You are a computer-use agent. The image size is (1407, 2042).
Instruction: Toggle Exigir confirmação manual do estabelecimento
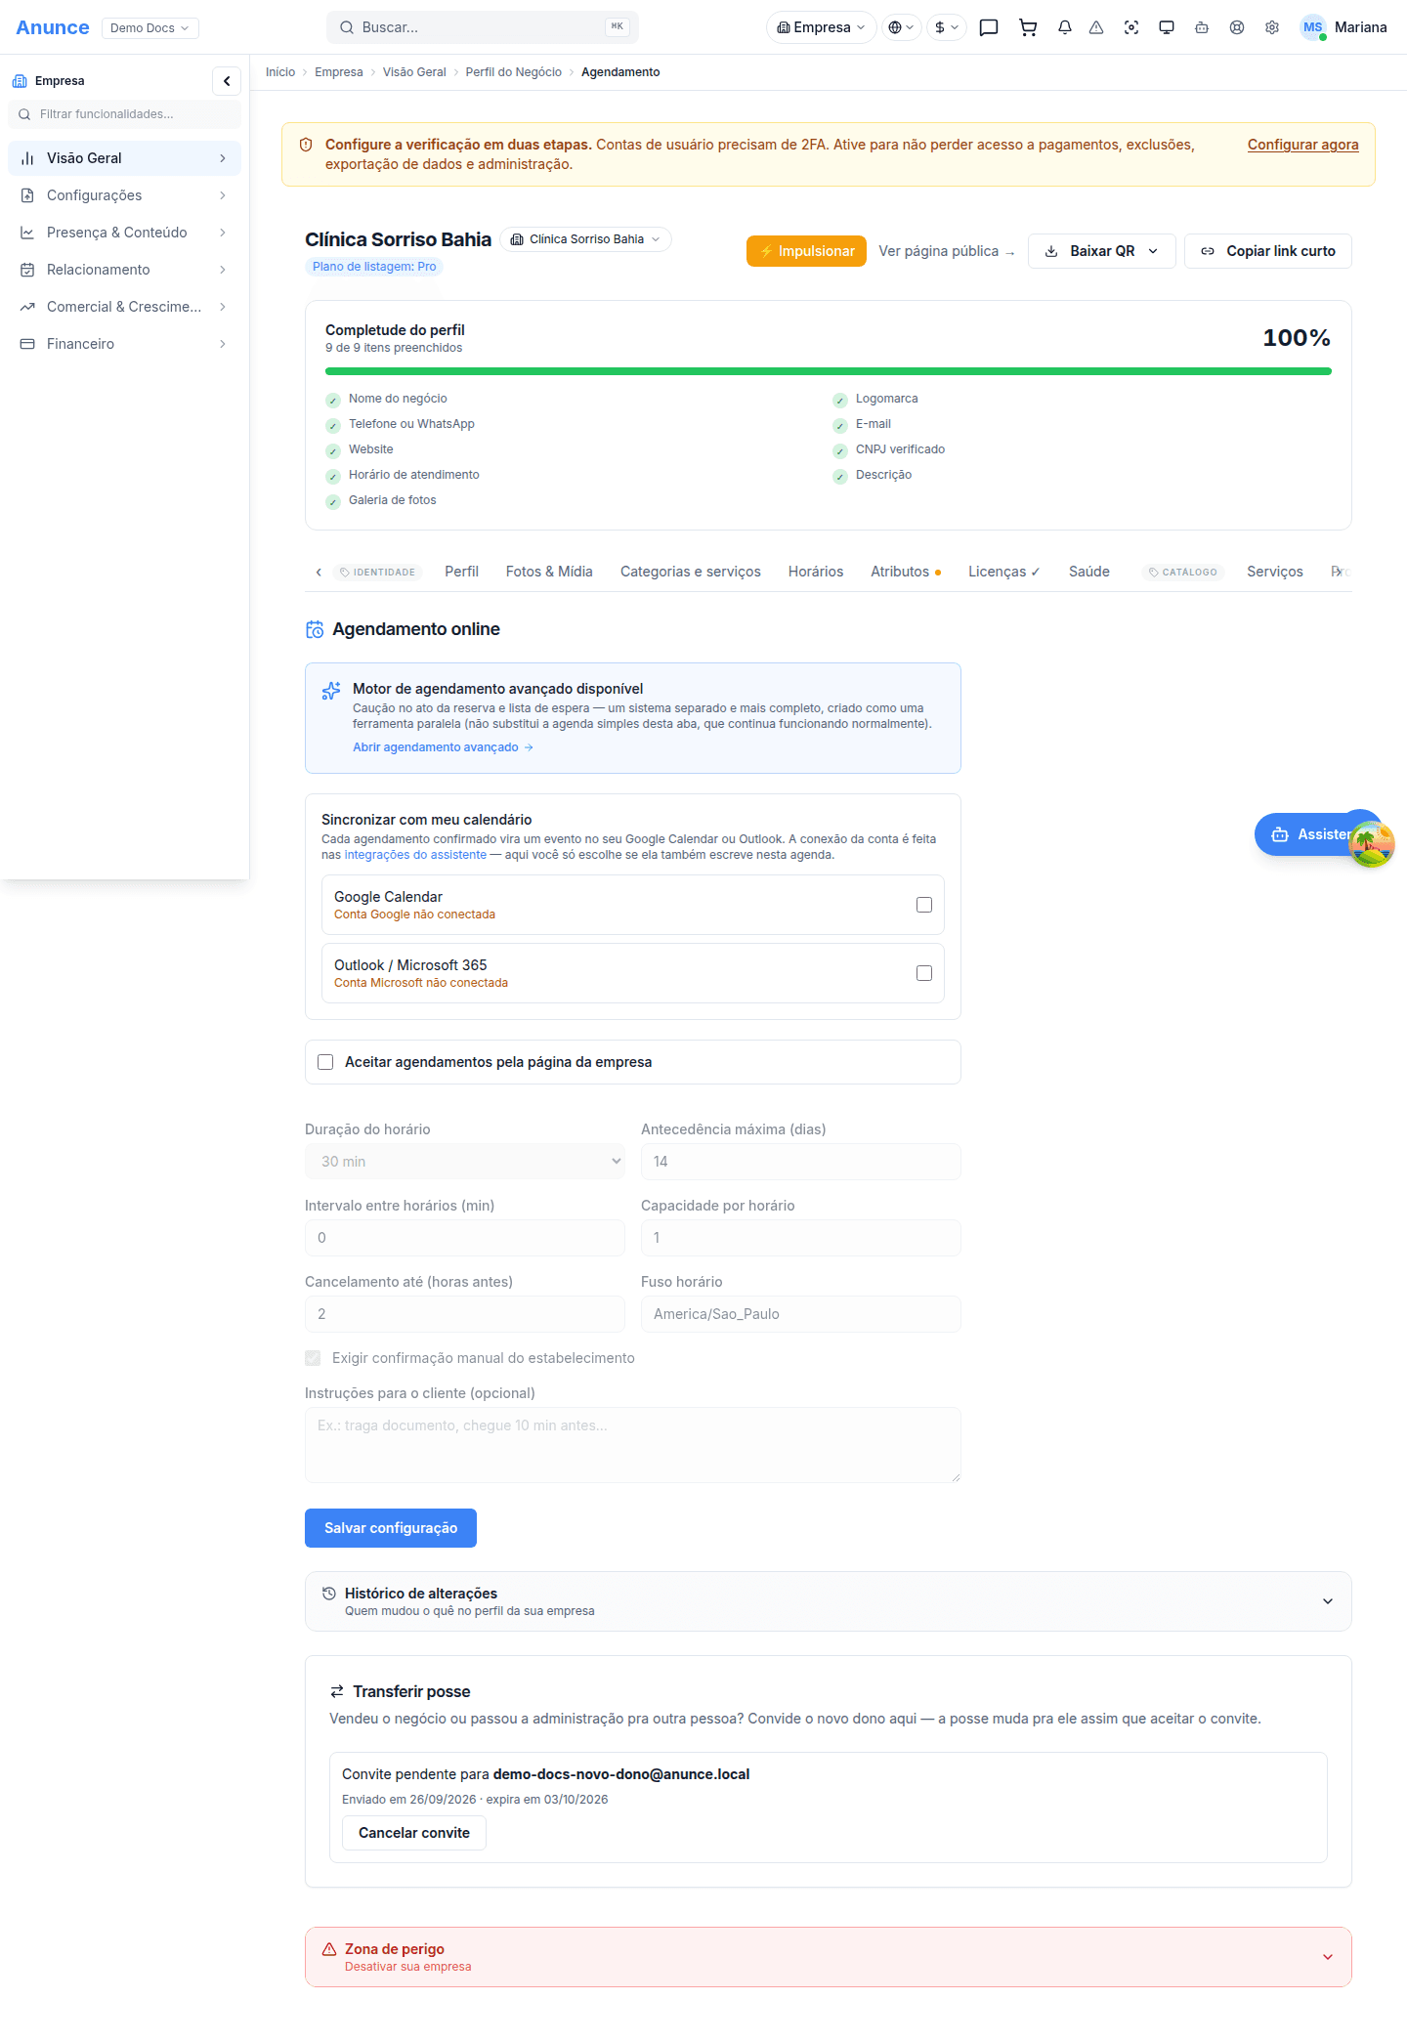pyautogui.click(x=313, y=1358)
